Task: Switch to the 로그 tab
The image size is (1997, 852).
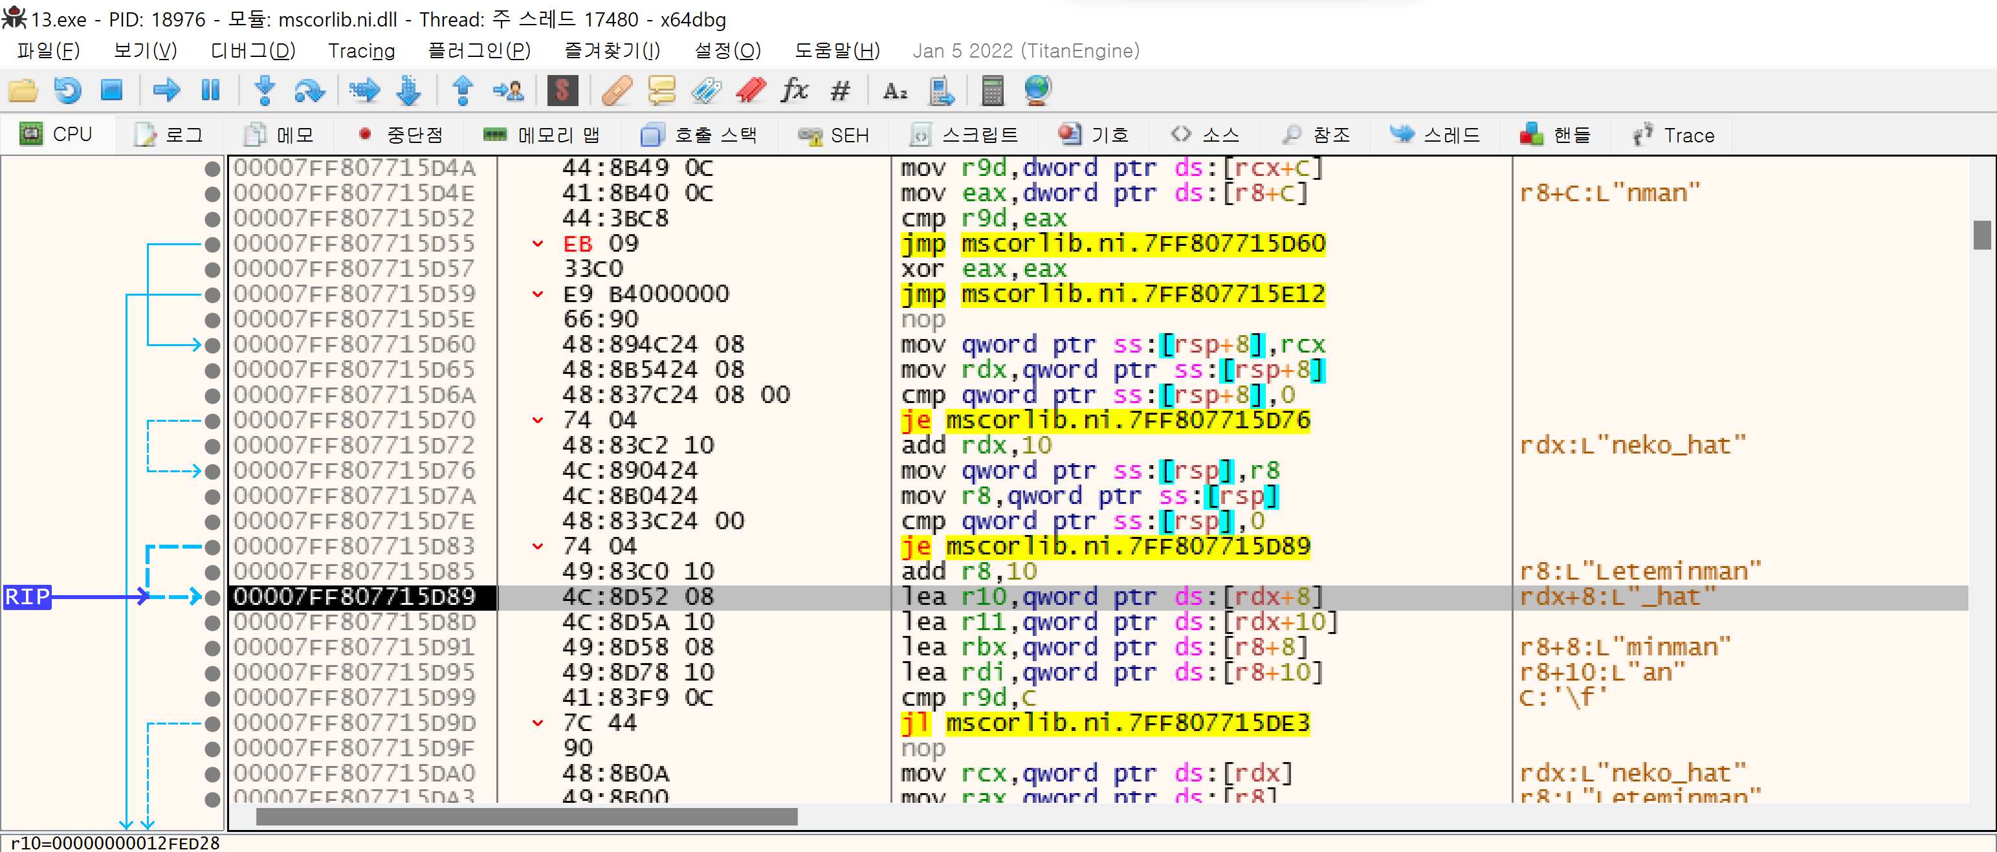Action: point(168,135)
